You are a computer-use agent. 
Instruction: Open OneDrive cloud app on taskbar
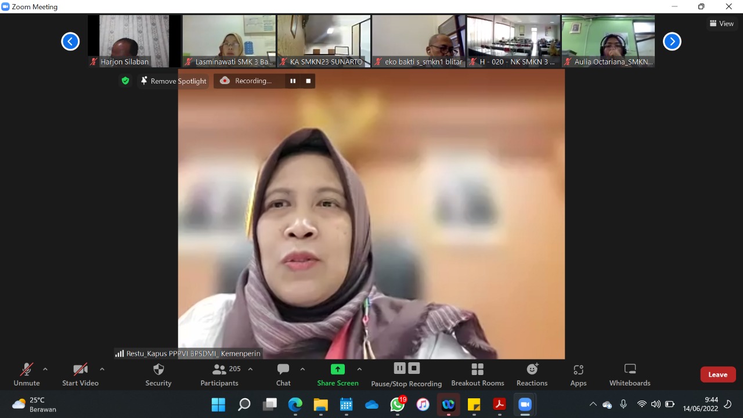coord(372,404)
